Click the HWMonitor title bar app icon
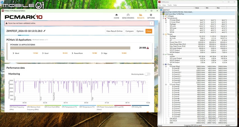The image size is (239, 127). pos(159,2)
